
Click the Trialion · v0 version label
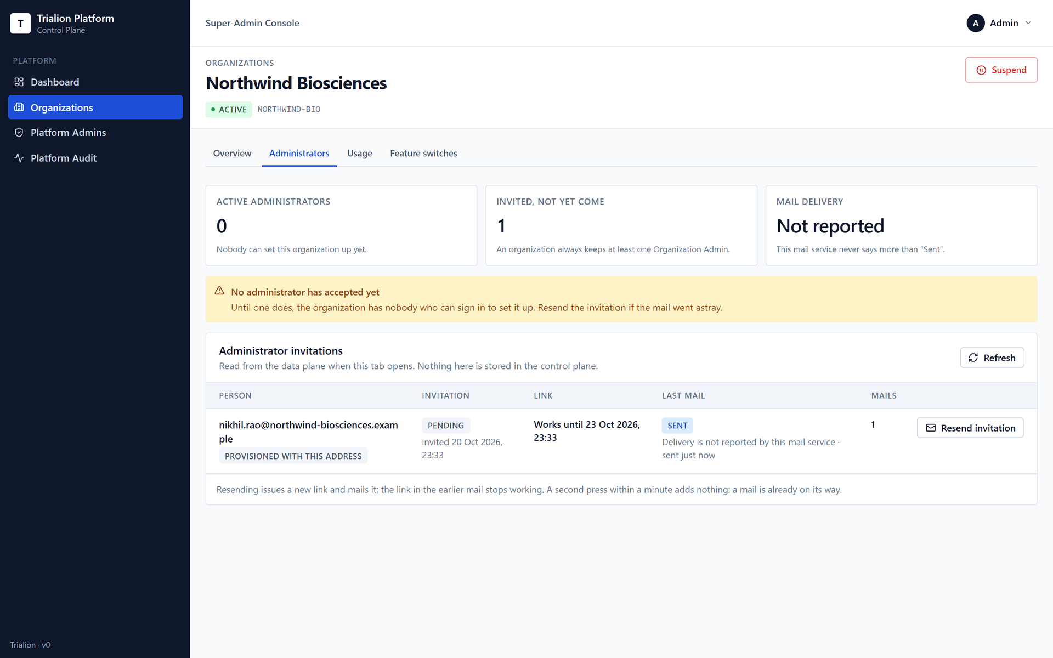tap(30, 645)
